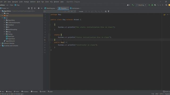Expand the Algorithms package

point(4,20)
